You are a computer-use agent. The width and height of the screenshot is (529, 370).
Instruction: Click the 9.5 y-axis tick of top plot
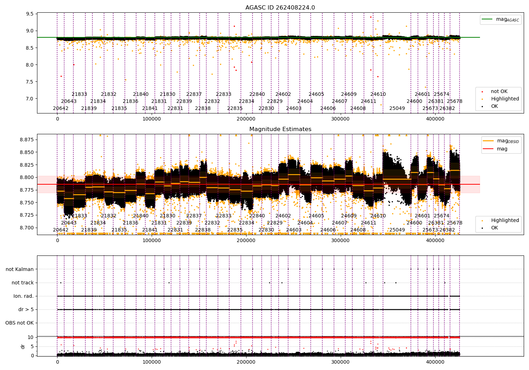(30, 14)
